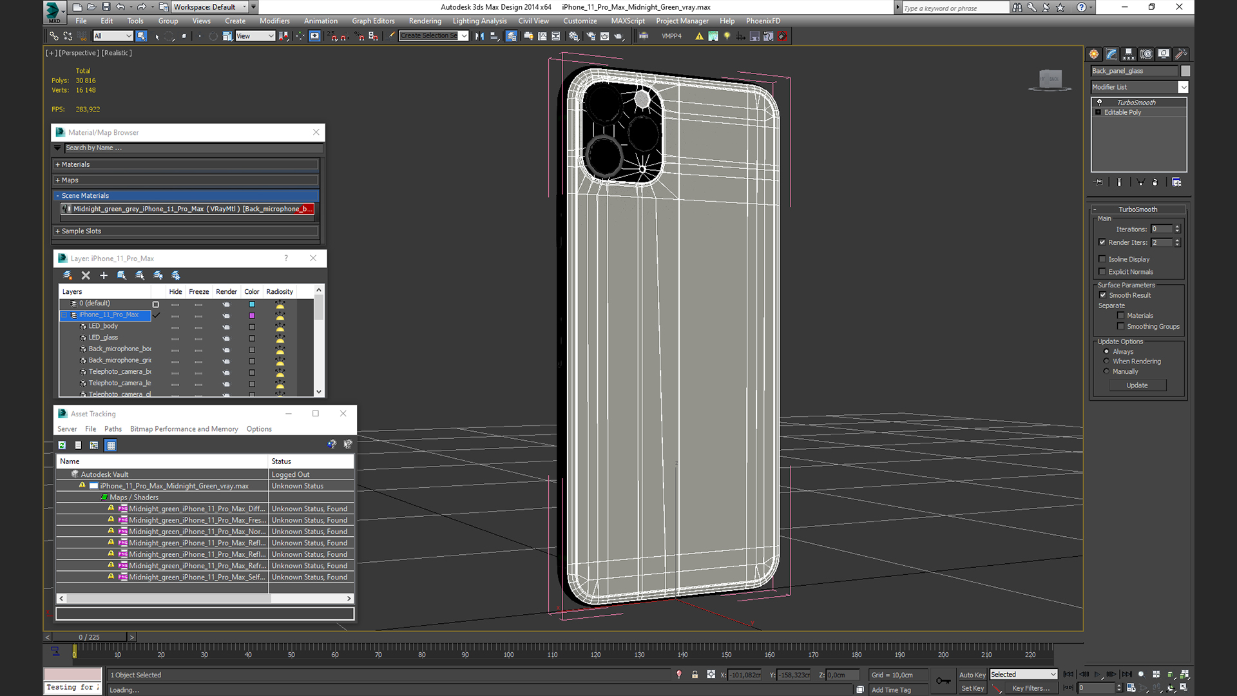The height and width of the screenshot is (696, 1237).
Task: Expand the Editable Poly stack entry
Action: click(1098, 112)
